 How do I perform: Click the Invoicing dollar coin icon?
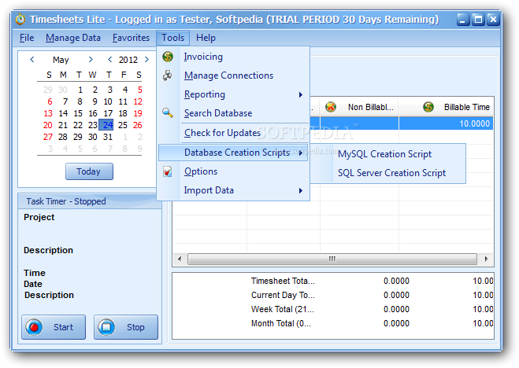coord(168,57)
